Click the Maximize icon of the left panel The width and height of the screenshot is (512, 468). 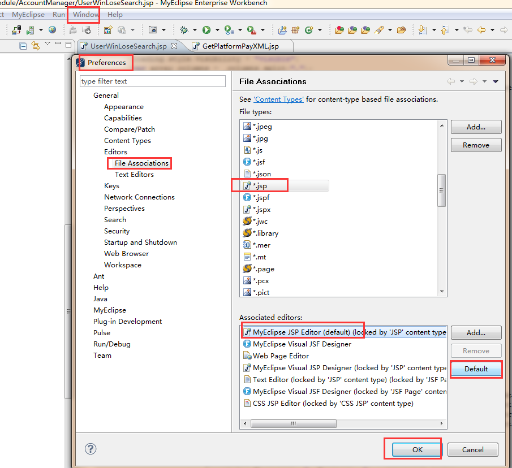click(x=68, y=45)
